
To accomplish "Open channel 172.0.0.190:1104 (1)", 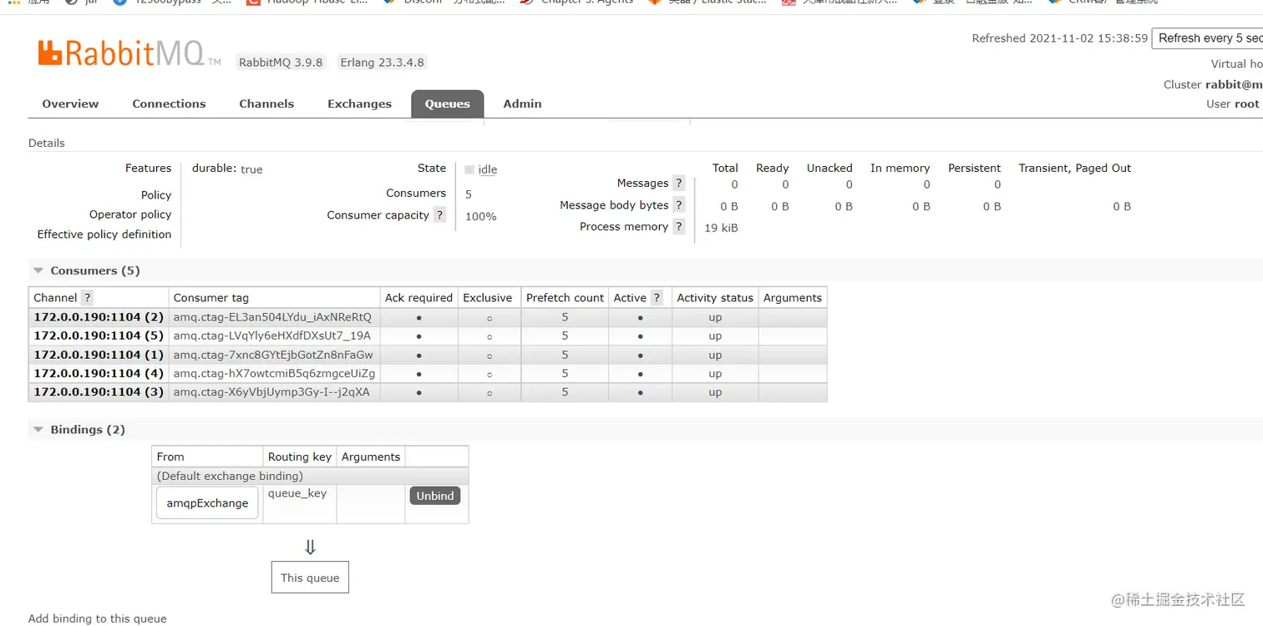I will [99, 355].
